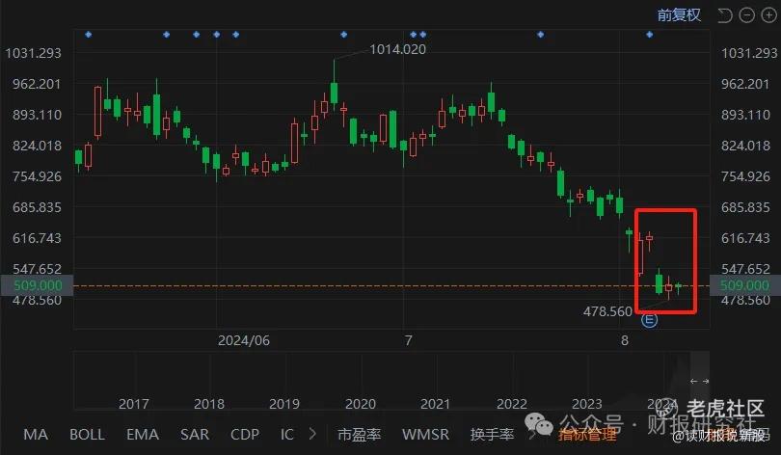Toggle the BOLL indicator overlay
Viewport: 781px width, 455px height.
(87, 435)
